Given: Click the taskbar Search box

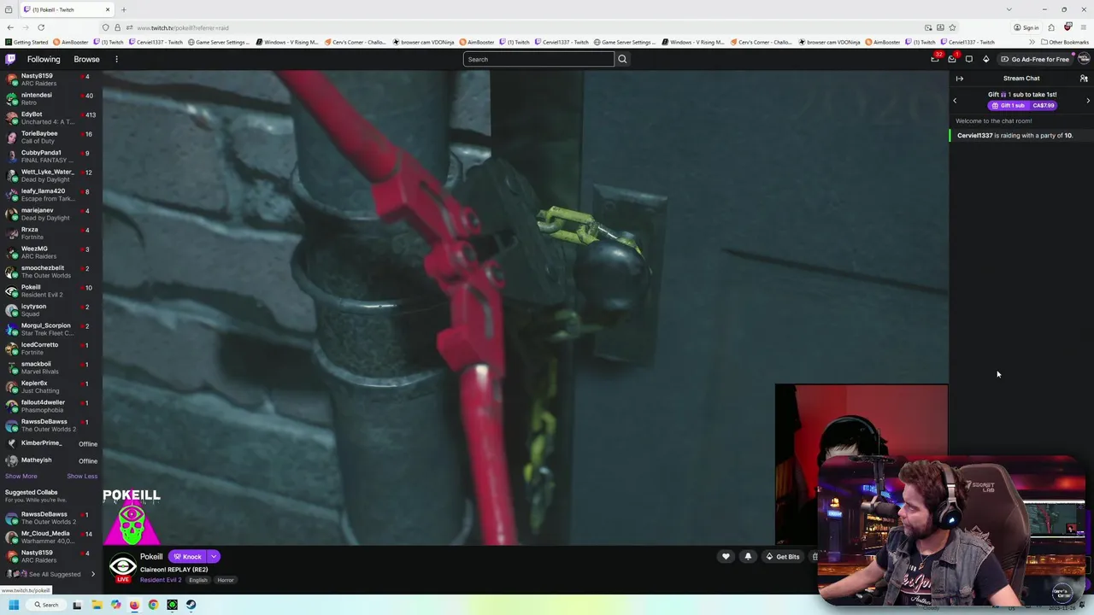Looking at the screenshot, I should (x=46, y=605).
